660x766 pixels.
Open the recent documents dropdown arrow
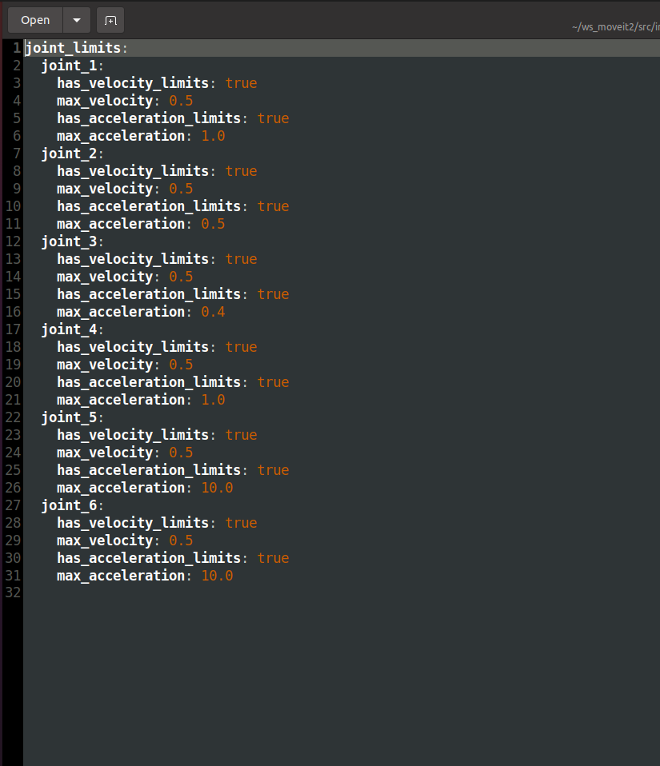point(76,19)
